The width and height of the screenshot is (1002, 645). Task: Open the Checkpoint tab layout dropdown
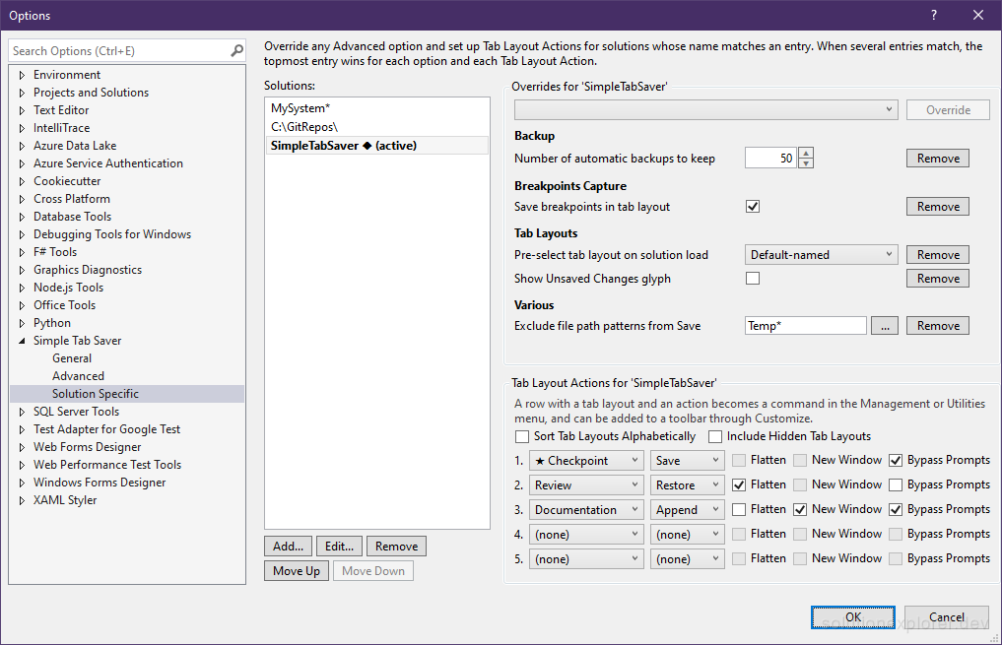pos(586,461)
